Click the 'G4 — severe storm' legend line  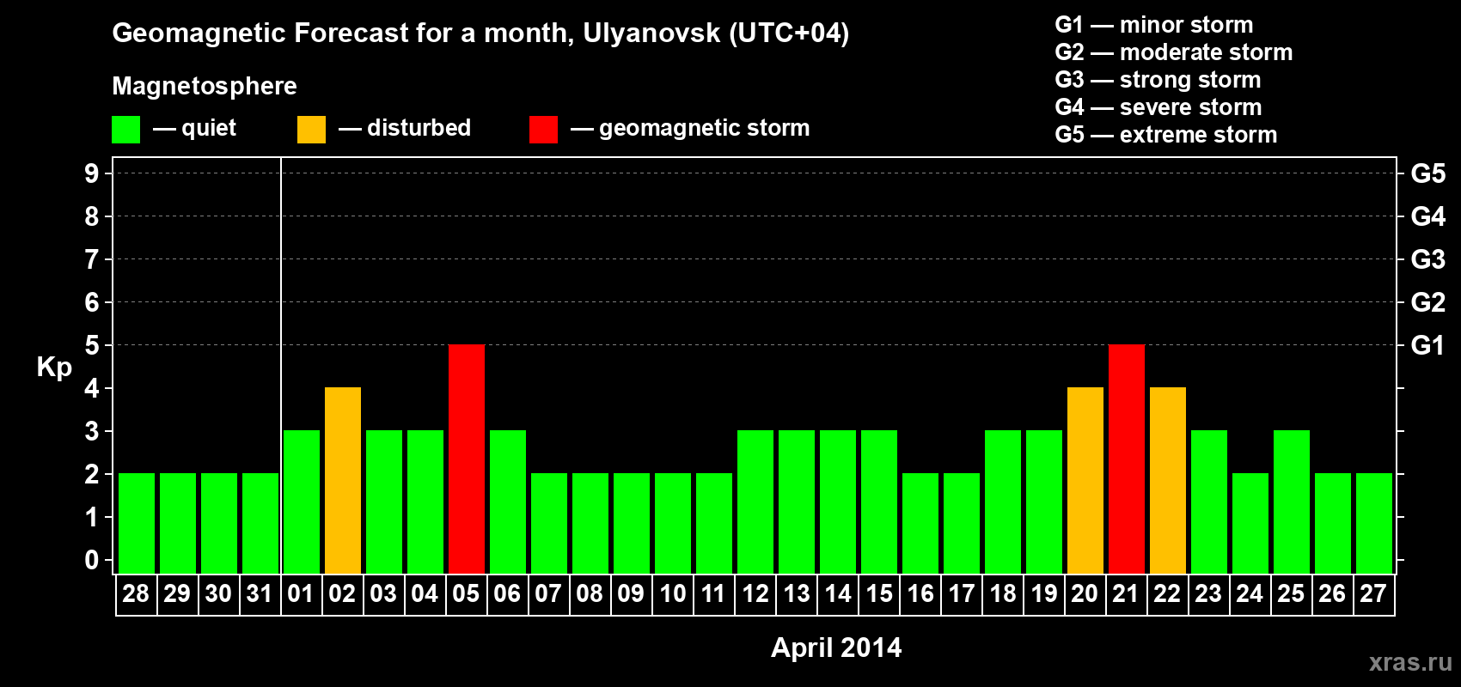point(1158,107)
